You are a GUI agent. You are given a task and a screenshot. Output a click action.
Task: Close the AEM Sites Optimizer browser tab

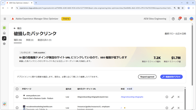(x=32, y=3)
